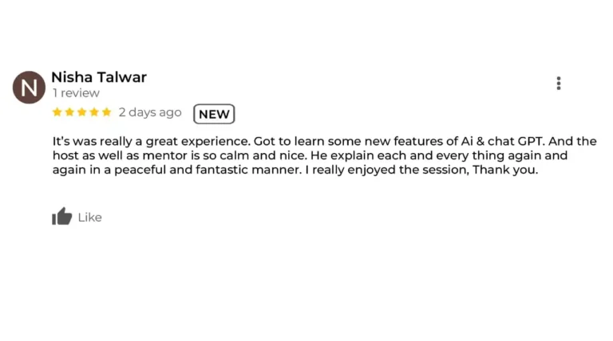Select the first rating star
This screenshot has width=613, height=341.
57,112
